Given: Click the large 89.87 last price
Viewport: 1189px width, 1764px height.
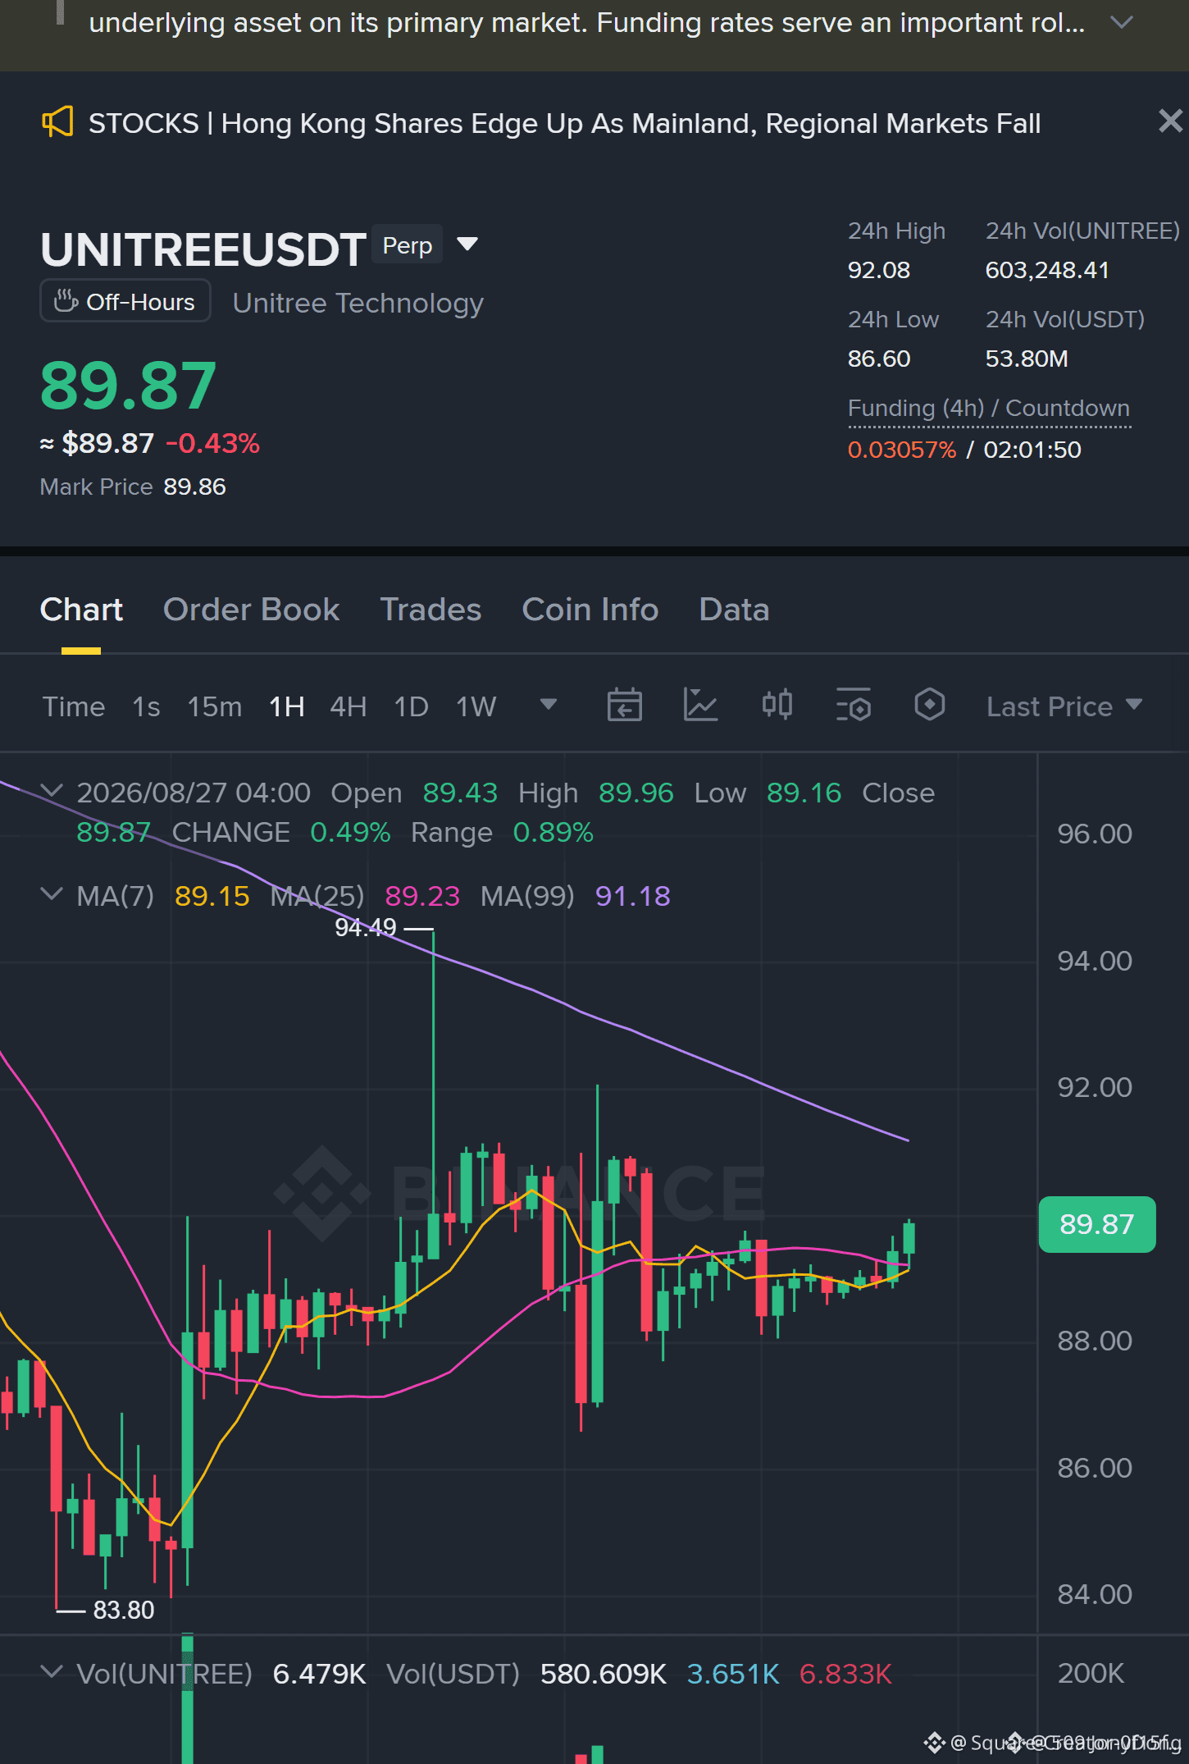Looking at the screenshot, I should point(129,386).
